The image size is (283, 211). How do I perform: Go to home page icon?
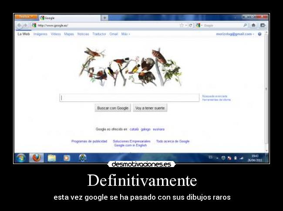(253, 25)
